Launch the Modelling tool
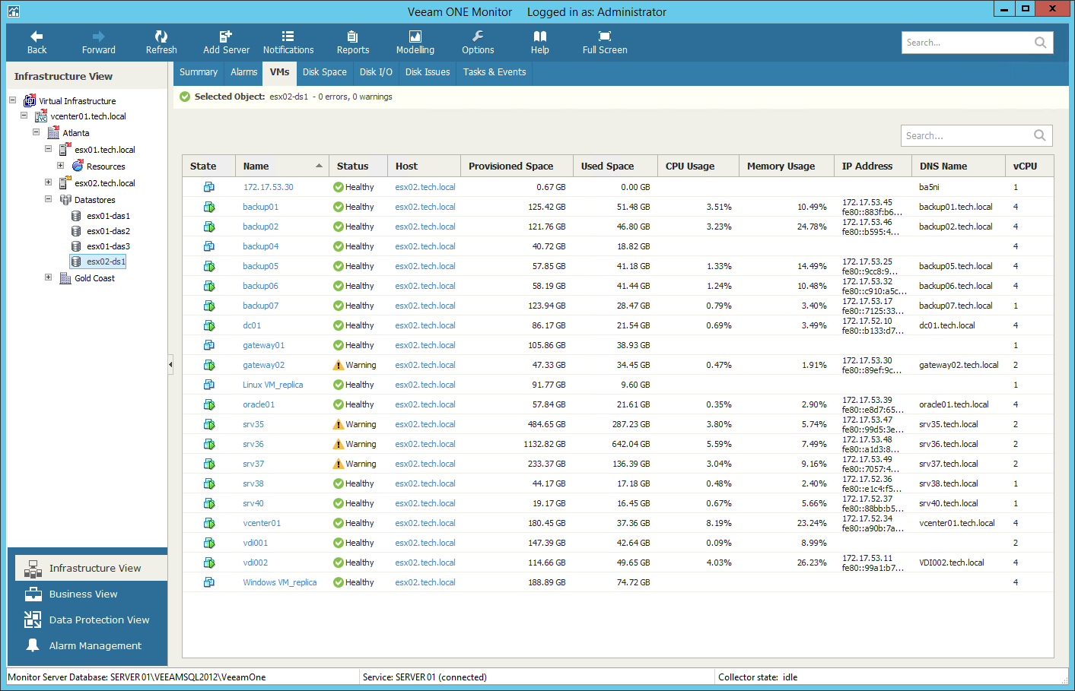Screen dimensions: 1075x691 (x=415, y=36)
